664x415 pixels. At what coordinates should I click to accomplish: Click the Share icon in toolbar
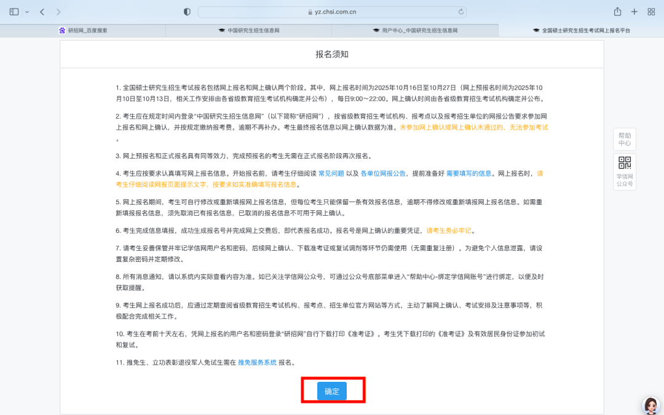click(x=617, y=12)
